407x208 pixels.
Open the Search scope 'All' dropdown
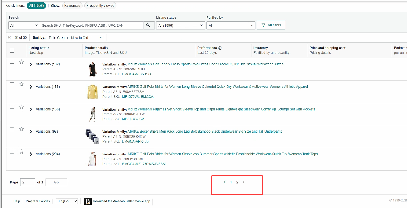24,25
